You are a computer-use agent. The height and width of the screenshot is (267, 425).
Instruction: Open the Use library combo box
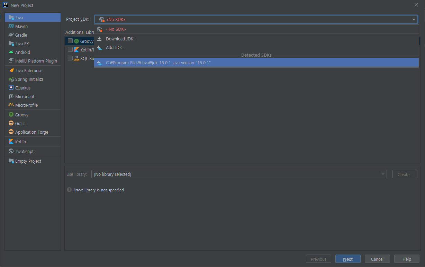point(239,174)
